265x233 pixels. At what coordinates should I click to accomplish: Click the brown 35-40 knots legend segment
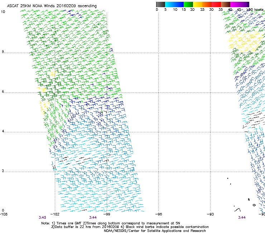226,4
